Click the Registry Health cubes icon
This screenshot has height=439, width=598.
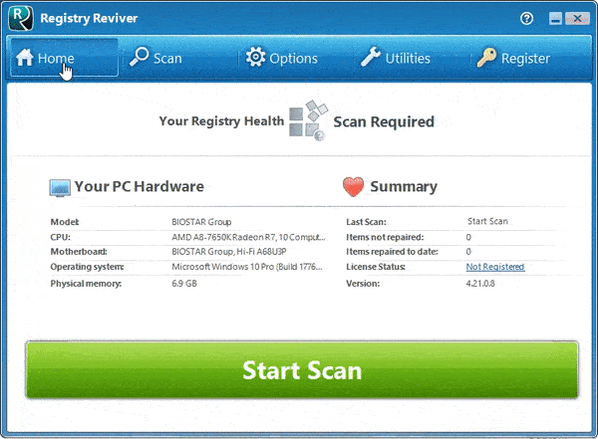306,121
